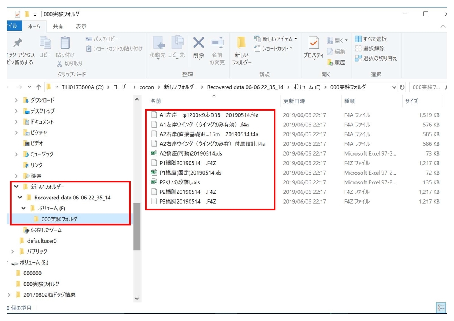454x321 pixels.
Task: Sort by 更新日時 column header
Action: pyautogui.click(x=294, y=101)
